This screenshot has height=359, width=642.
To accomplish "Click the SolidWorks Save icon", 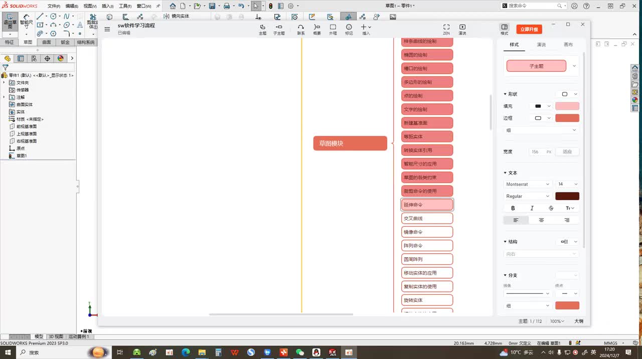I will [x=212, y=6].
